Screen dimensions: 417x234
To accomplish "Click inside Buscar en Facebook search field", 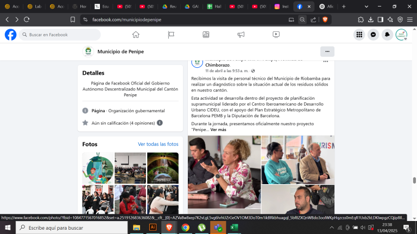I will click(60, 35).
